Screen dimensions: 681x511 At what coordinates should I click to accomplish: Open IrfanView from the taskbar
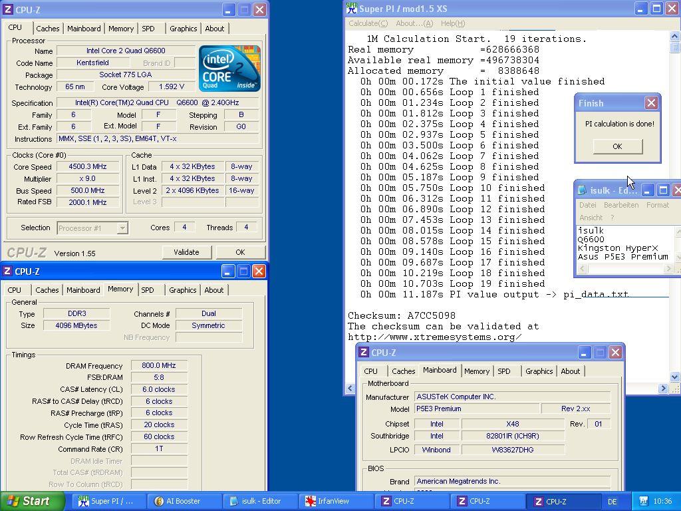coord(335,501)
